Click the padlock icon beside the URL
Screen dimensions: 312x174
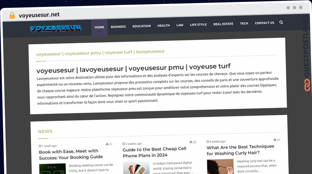click(12, 16)
